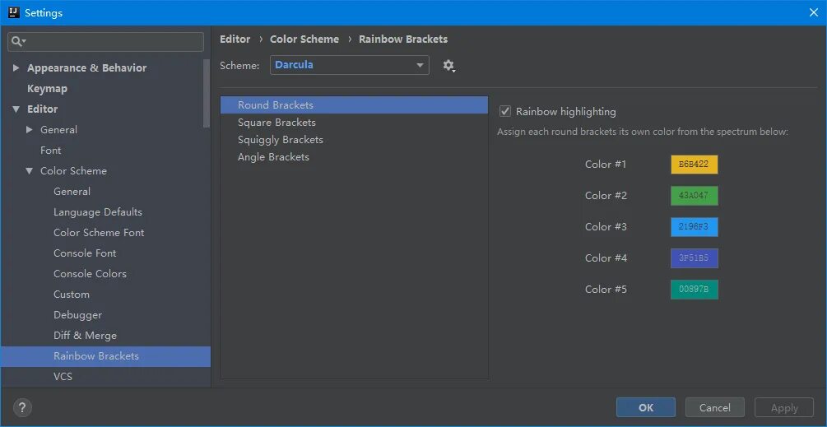Click the Cancel button
The height and width of the screenshot is (427, 827).
pyautogui.click(x=714, y=407)
